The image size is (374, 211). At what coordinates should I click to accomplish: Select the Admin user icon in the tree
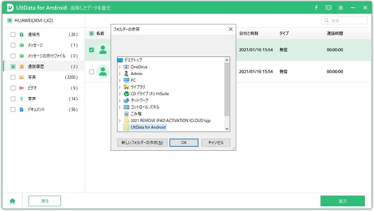pyautogui.click(x=127, y=74)
